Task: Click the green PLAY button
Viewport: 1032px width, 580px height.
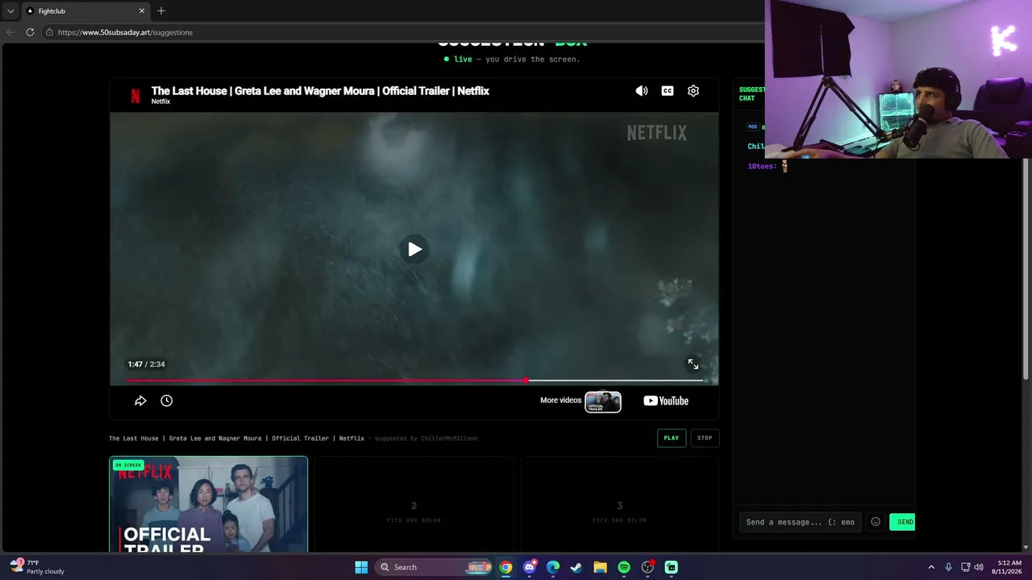Action: tap(672, 438)
